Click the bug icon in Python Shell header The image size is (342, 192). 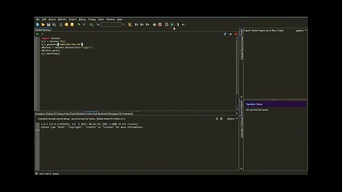[x=217, y=119]
